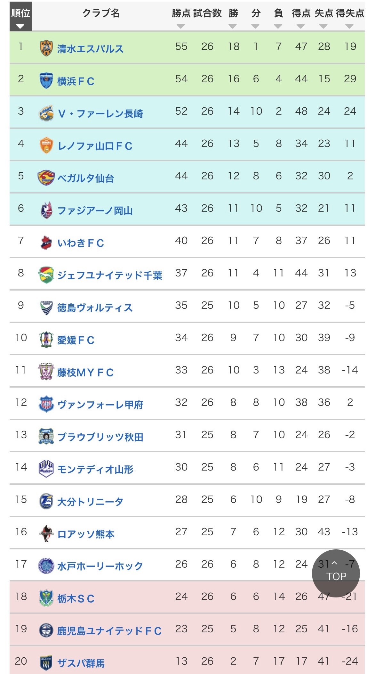Screen dimensions: 367x674
Task: Click the Montedio Yamagata crest icon
Action: [46, 469]
